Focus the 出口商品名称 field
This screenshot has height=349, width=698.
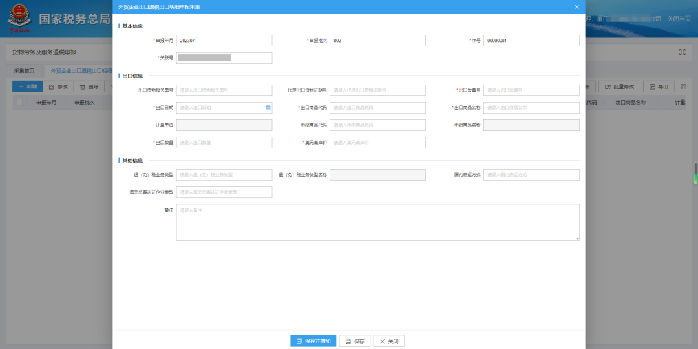[x=531, y=108]
